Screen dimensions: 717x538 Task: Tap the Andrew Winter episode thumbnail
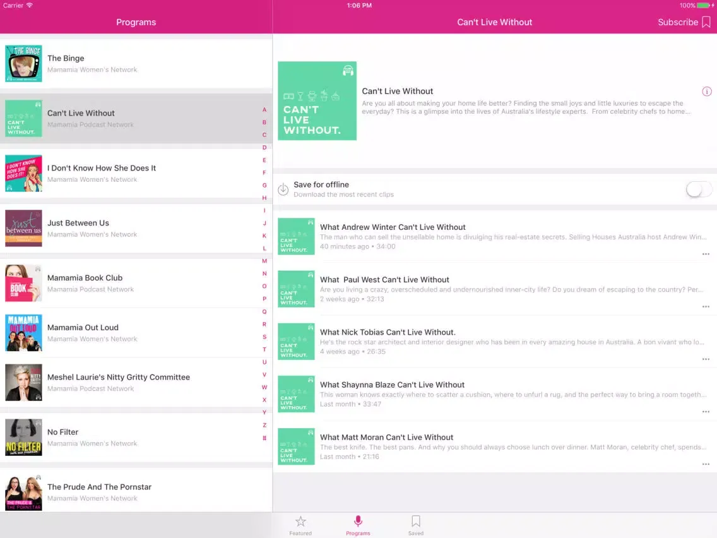pos(296,236)
